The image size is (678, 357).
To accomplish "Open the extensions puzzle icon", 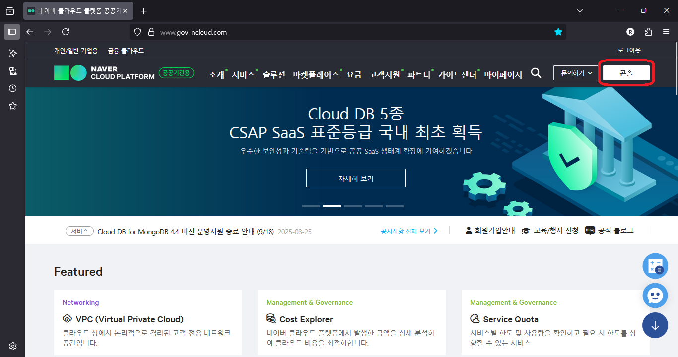I will click(648, 32).
